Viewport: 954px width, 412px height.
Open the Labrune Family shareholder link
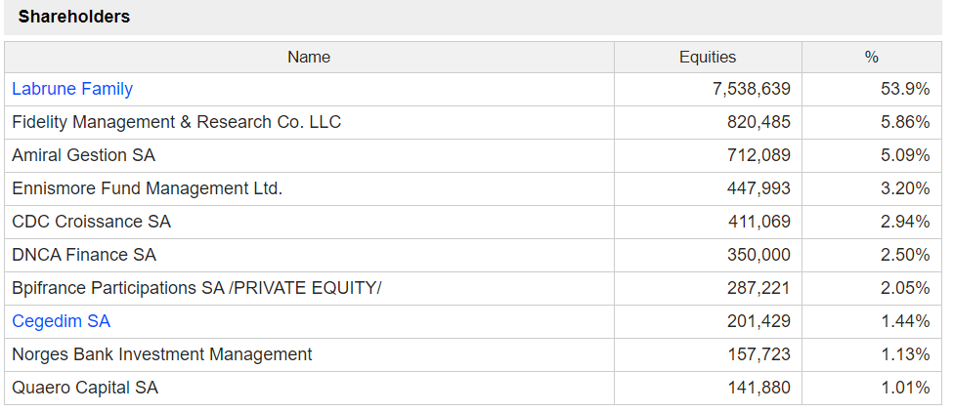click(72, 89)
